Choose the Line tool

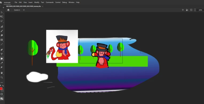click(2, 44)
